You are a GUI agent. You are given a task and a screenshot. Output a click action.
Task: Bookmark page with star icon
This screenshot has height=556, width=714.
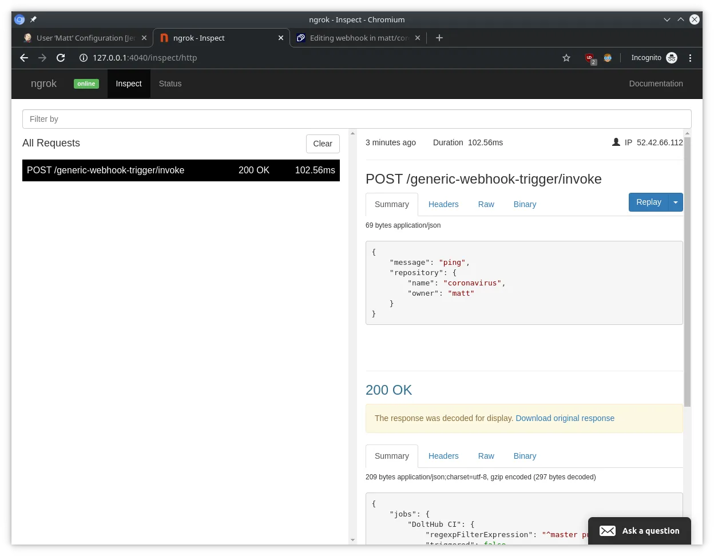pos(566,58)
